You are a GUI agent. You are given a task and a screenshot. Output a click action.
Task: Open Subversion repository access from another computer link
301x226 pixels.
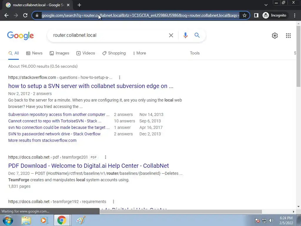tap(59, 114)
